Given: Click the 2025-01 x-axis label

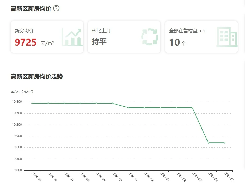Looking at the screenshot, I should click(x=165, y=177).
